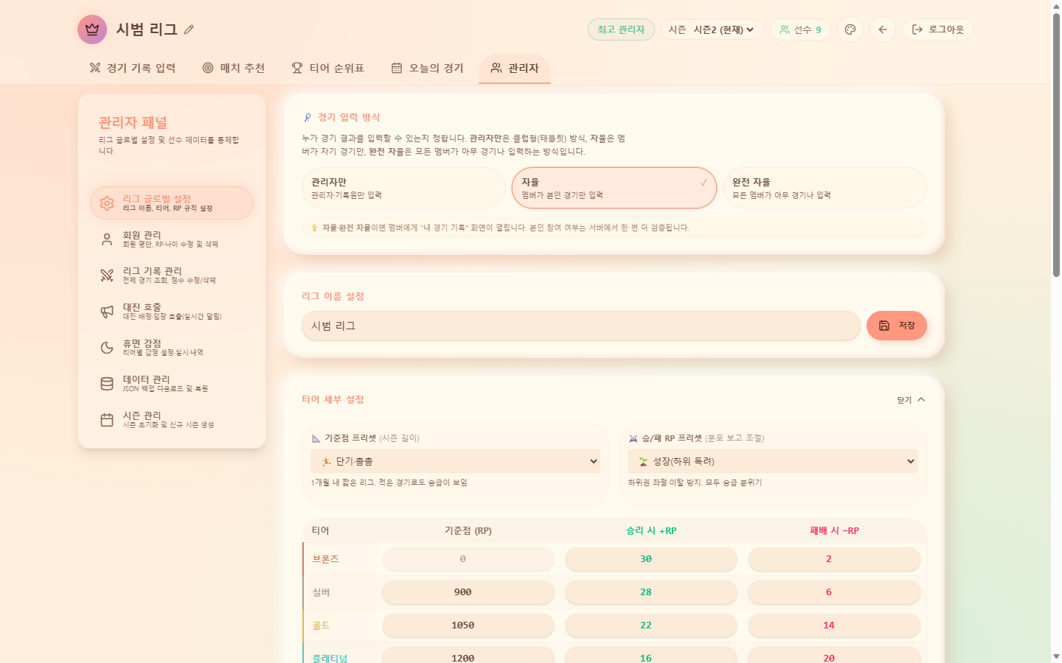
Task: Click the 브론즈 loss RP field 2
Action: coord(834,559)
